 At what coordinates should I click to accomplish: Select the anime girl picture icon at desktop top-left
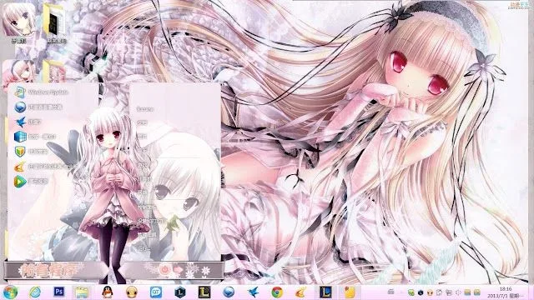click(18, 23)
